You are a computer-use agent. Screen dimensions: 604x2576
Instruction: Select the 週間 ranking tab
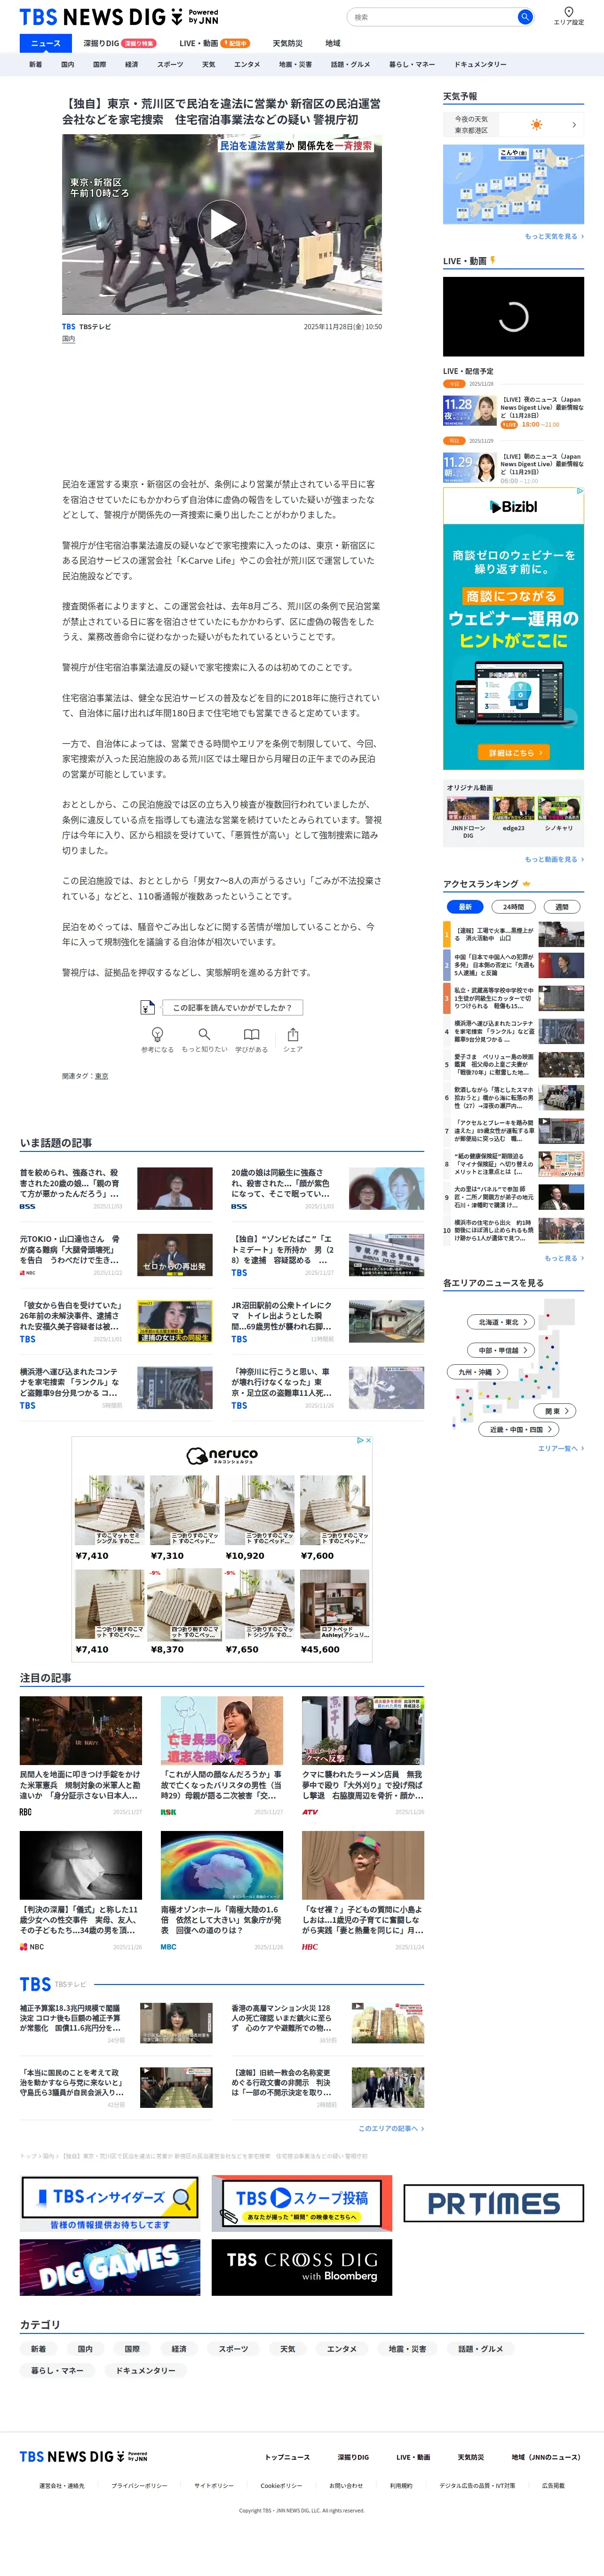coord(561,907)
